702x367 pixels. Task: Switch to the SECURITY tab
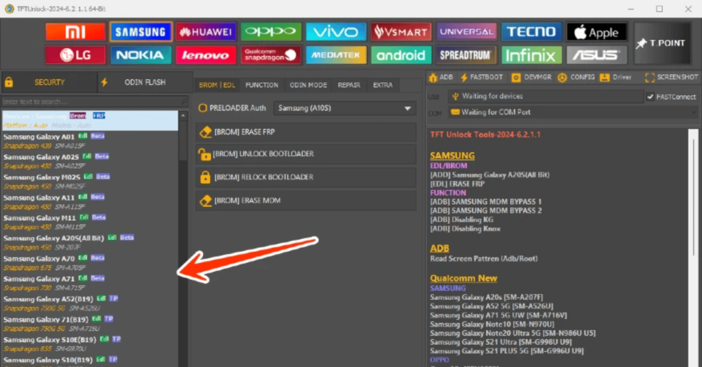pyautogui.click(x=49, y=82)
